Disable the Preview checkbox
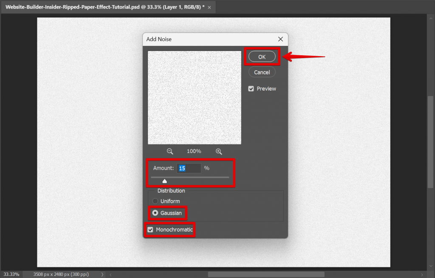This screenshot has width=435, height=278. (x=251, y=88)
